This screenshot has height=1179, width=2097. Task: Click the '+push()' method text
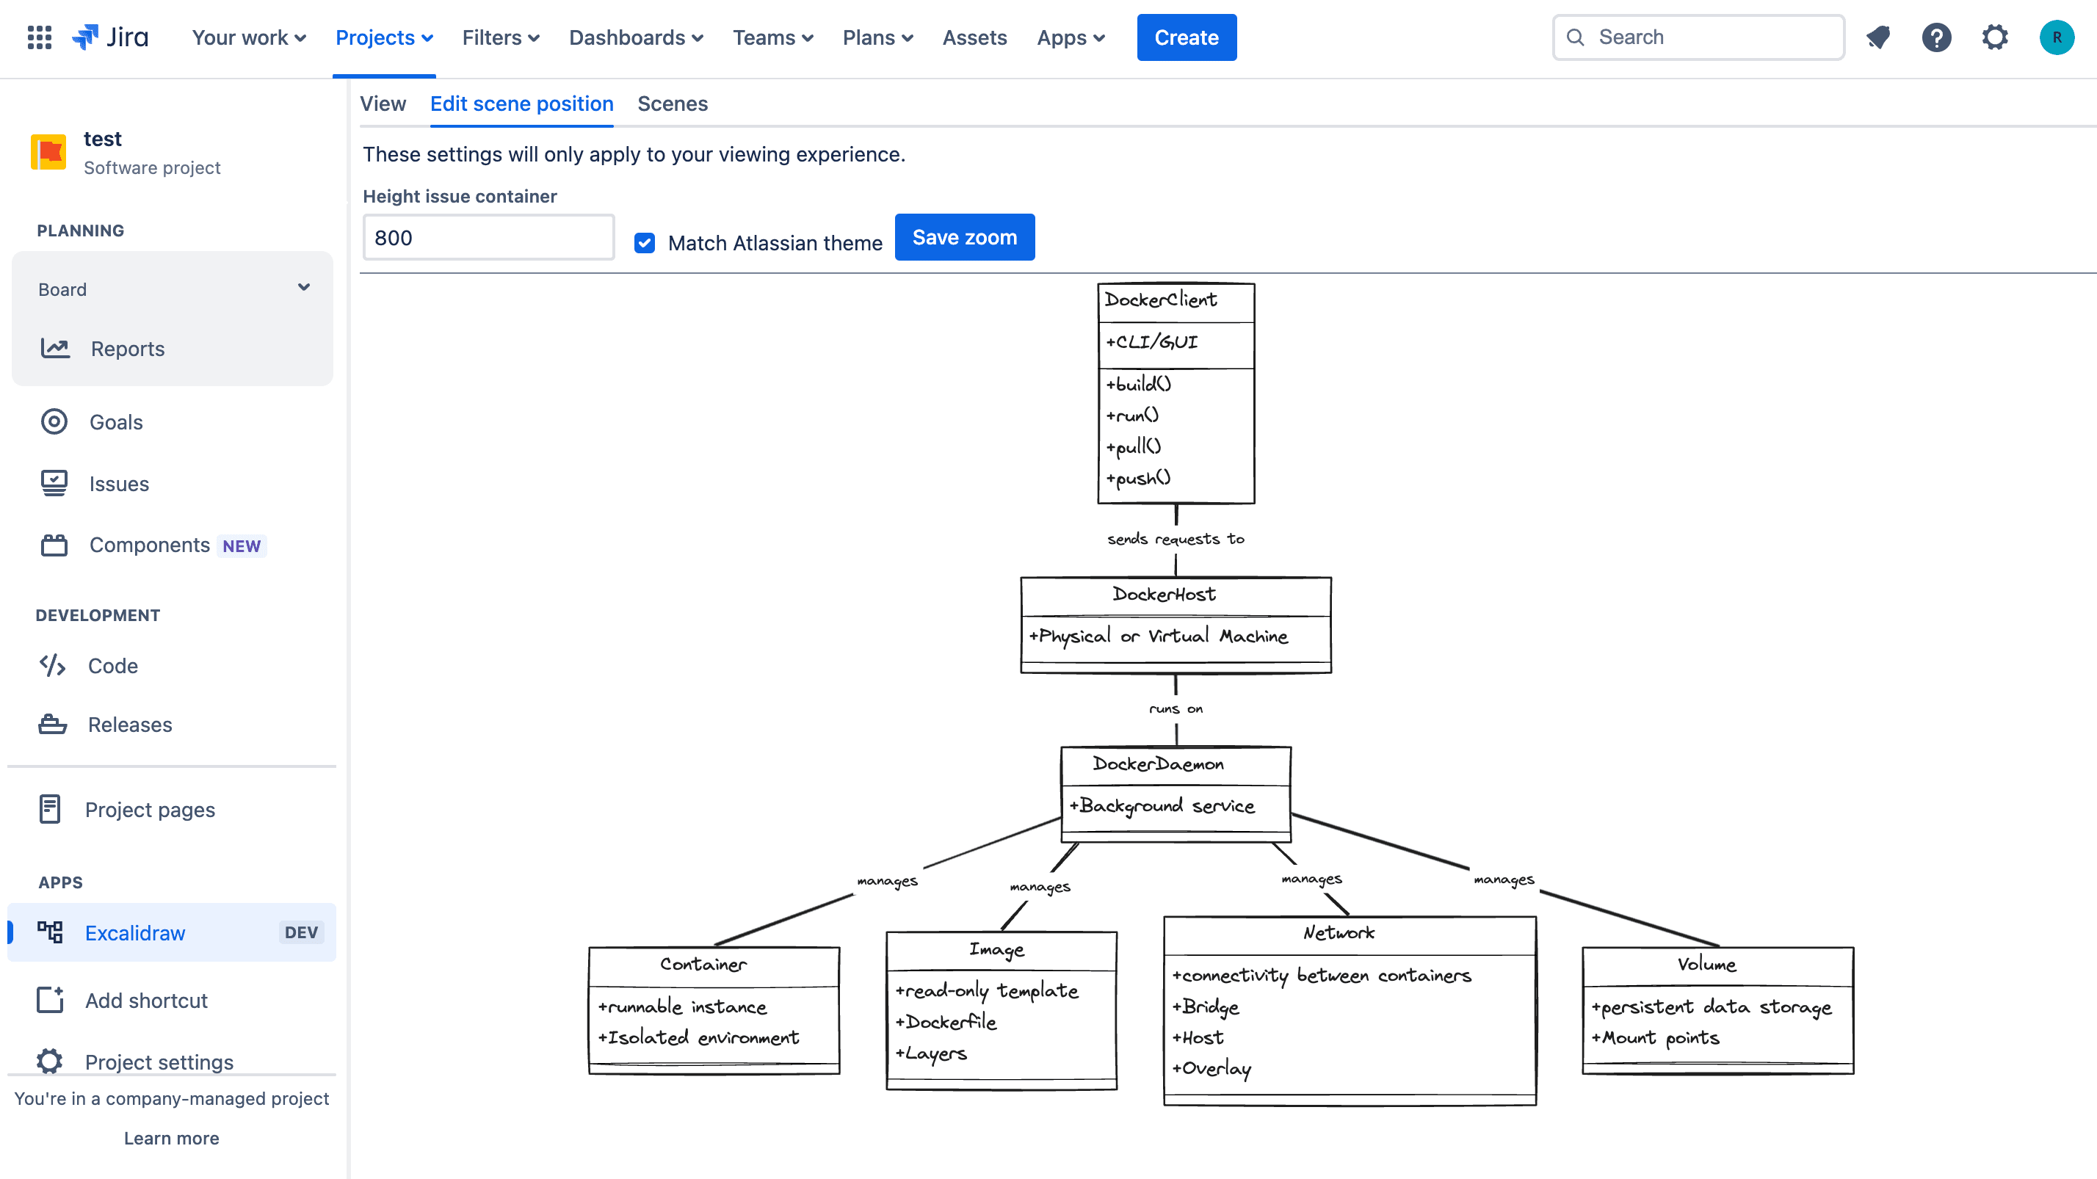click(x=1138, y=479)
